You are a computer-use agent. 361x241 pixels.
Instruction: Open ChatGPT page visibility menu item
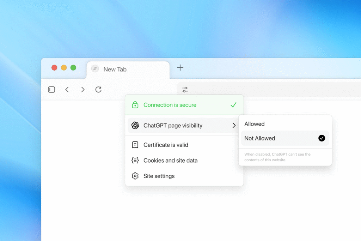pyautogui.click(x=173, y=125)
